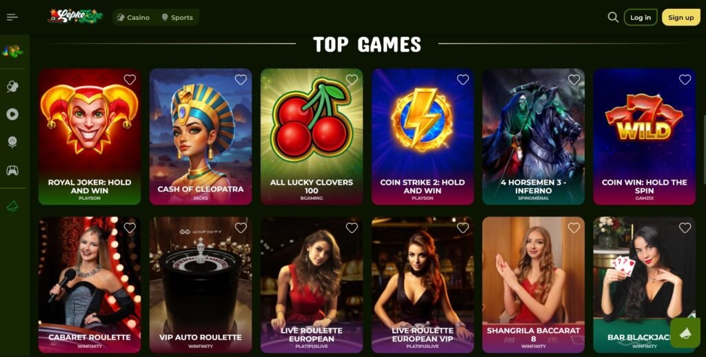Viewport: 706px width, 357px height.
Task: Switch to the Sports tab
Action: tap(177, 17)
